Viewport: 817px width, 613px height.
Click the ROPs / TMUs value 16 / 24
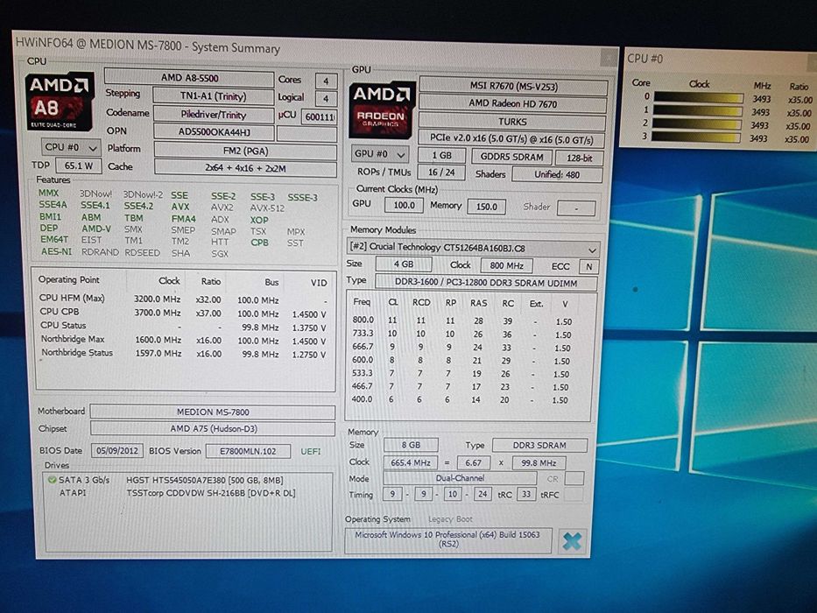pyautogui.click(x=441, y=172)
